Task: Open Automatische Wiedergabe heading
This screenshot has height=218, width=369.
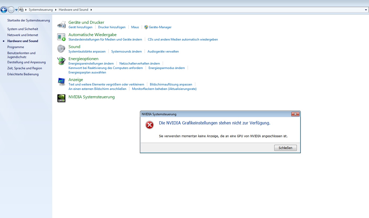Action: tap(92, 35)
